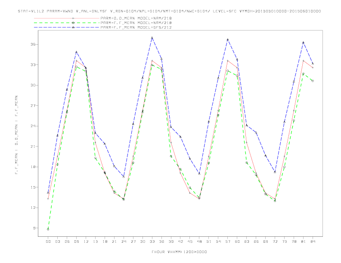Click blue triangle data point at hour 57
Viewport: 341px width, 263px height.
228,40
